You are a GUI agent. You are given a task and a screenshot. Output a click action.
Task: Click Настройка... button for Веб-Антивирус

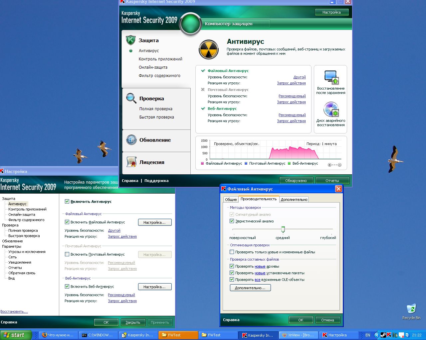[x=155, y=287]
